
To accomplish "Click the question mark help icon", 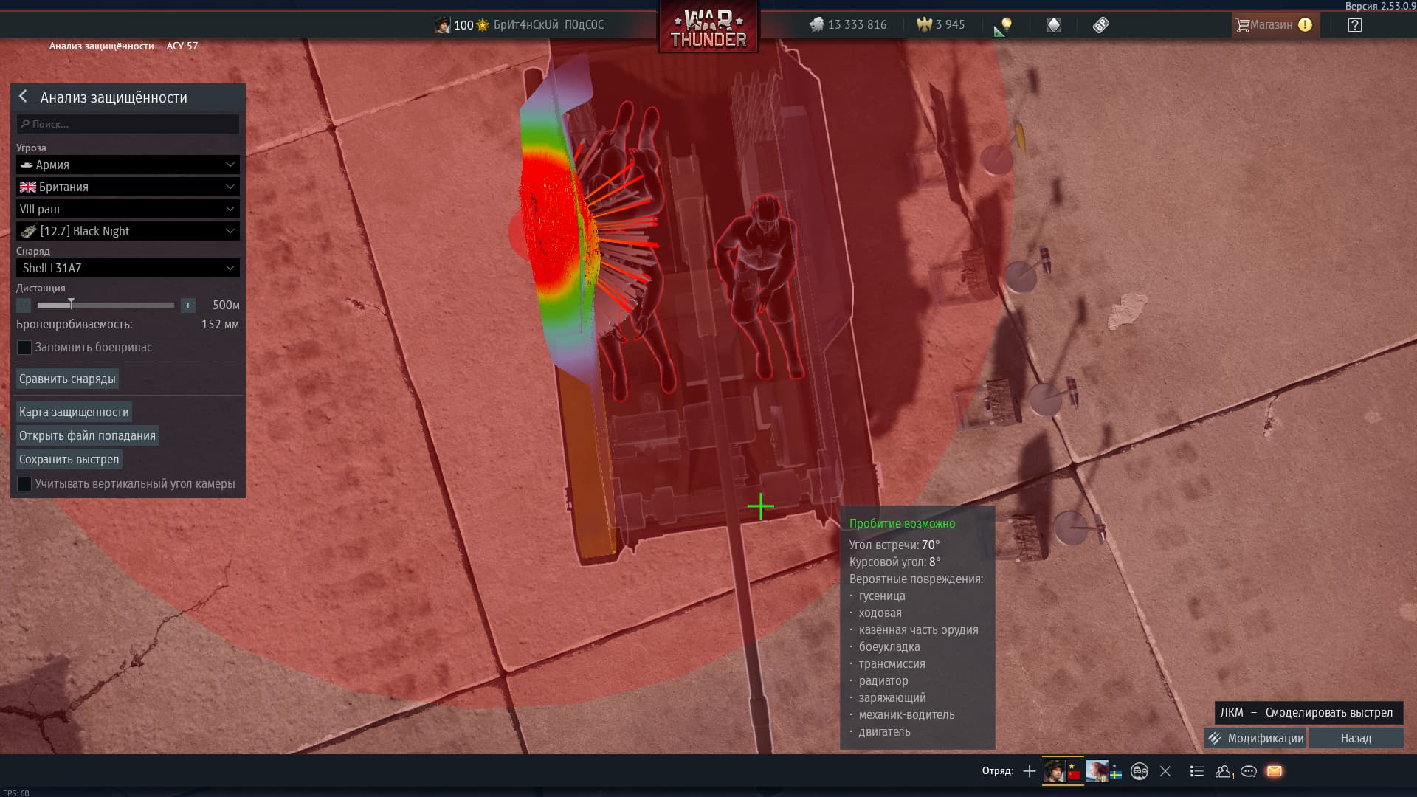I will [1354, 25].
